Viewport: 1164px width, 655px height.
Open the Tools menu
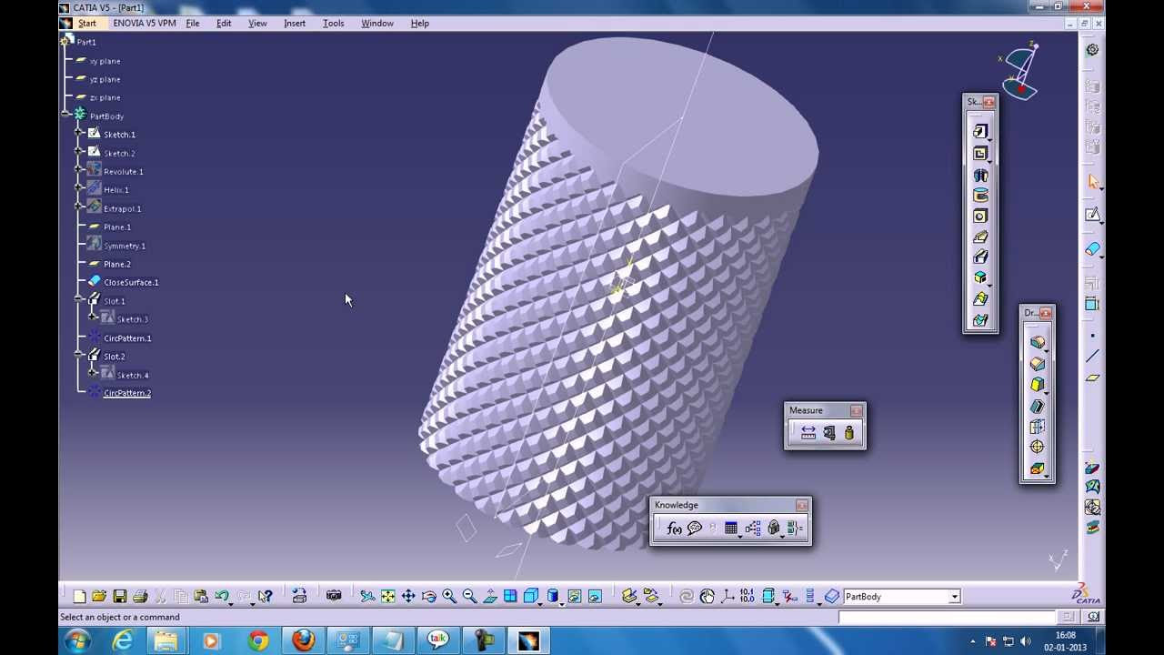click(x=333, y=23)
